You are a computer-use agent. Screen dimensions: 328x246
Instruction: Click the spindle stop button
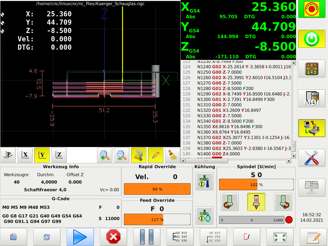click(256, 202)
